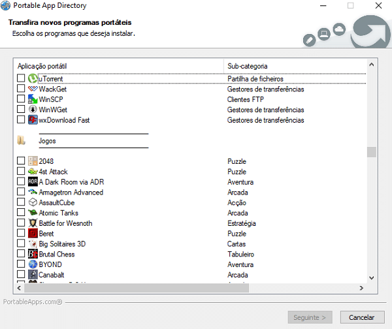The width and height of the screenshot is (392, 329).
Task: Click the Armagetron Advanced icon
Action: 33,192
